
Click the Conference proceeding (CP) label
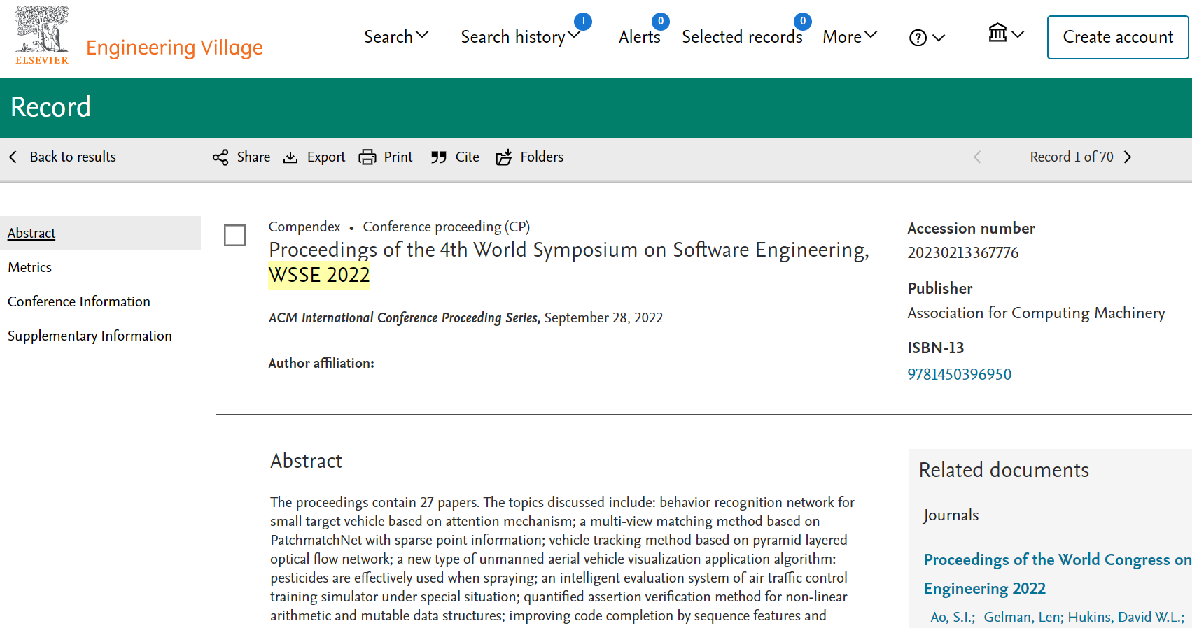(x=446, y=227)
